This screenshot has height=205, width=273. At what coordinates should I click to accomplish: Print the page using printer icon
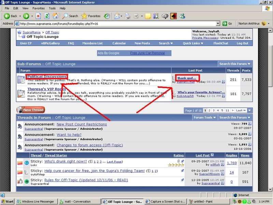127,16
